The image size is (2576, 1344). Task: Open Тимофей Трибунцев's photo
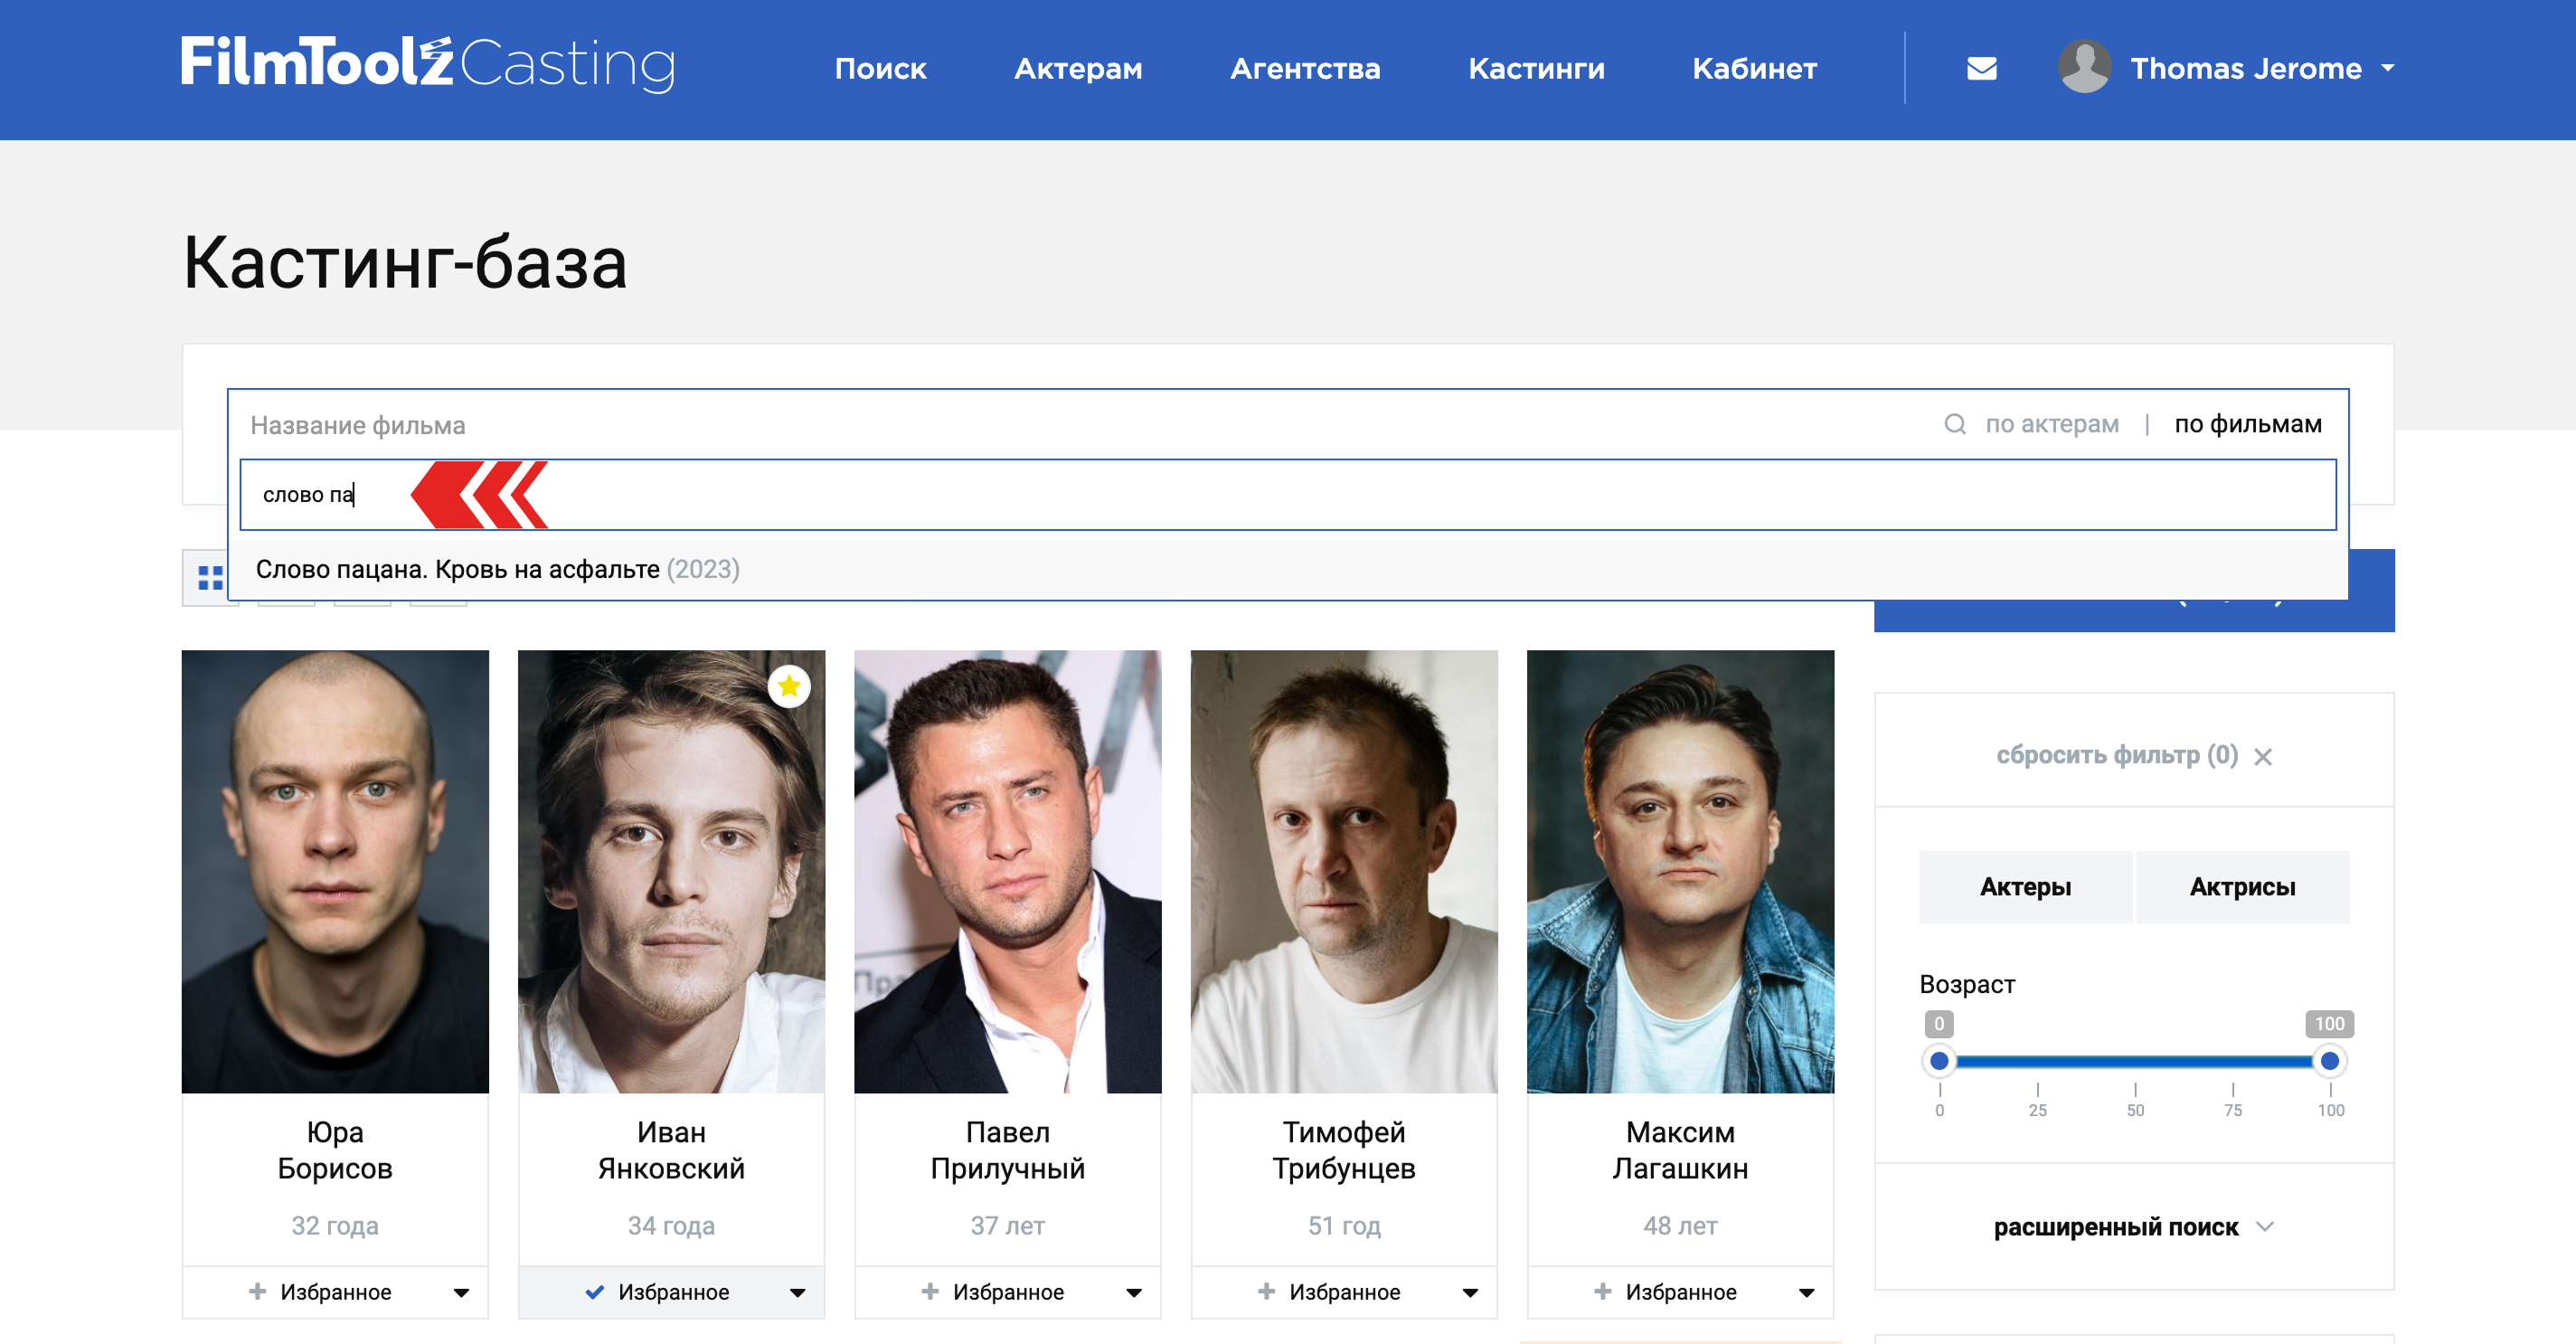(x=1344, y=871)
